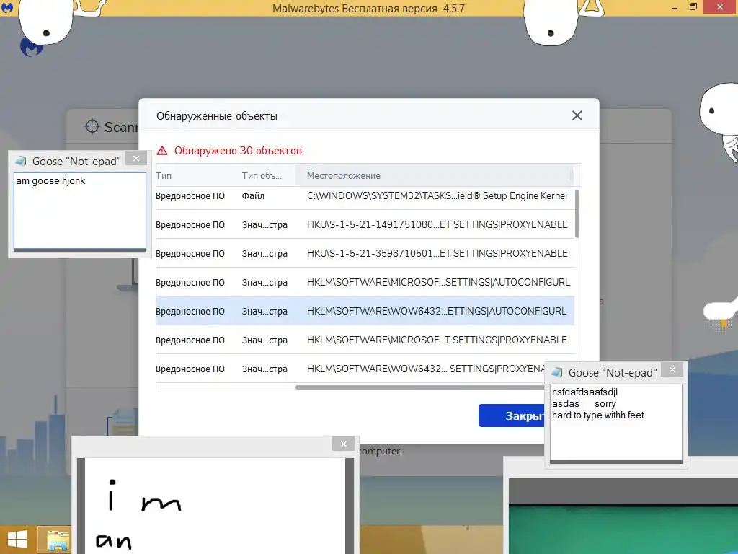Sort by Тип объ... column header
The image size is (738, 554).
coord(262,176)
